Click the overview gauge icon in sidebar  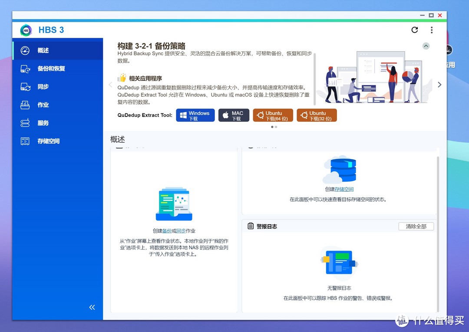pos(25,50)
